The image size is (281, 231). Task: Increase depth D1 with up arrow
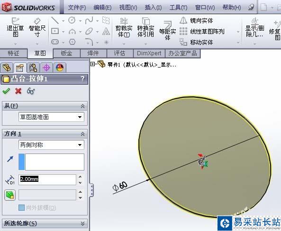[x=80, y=177]
